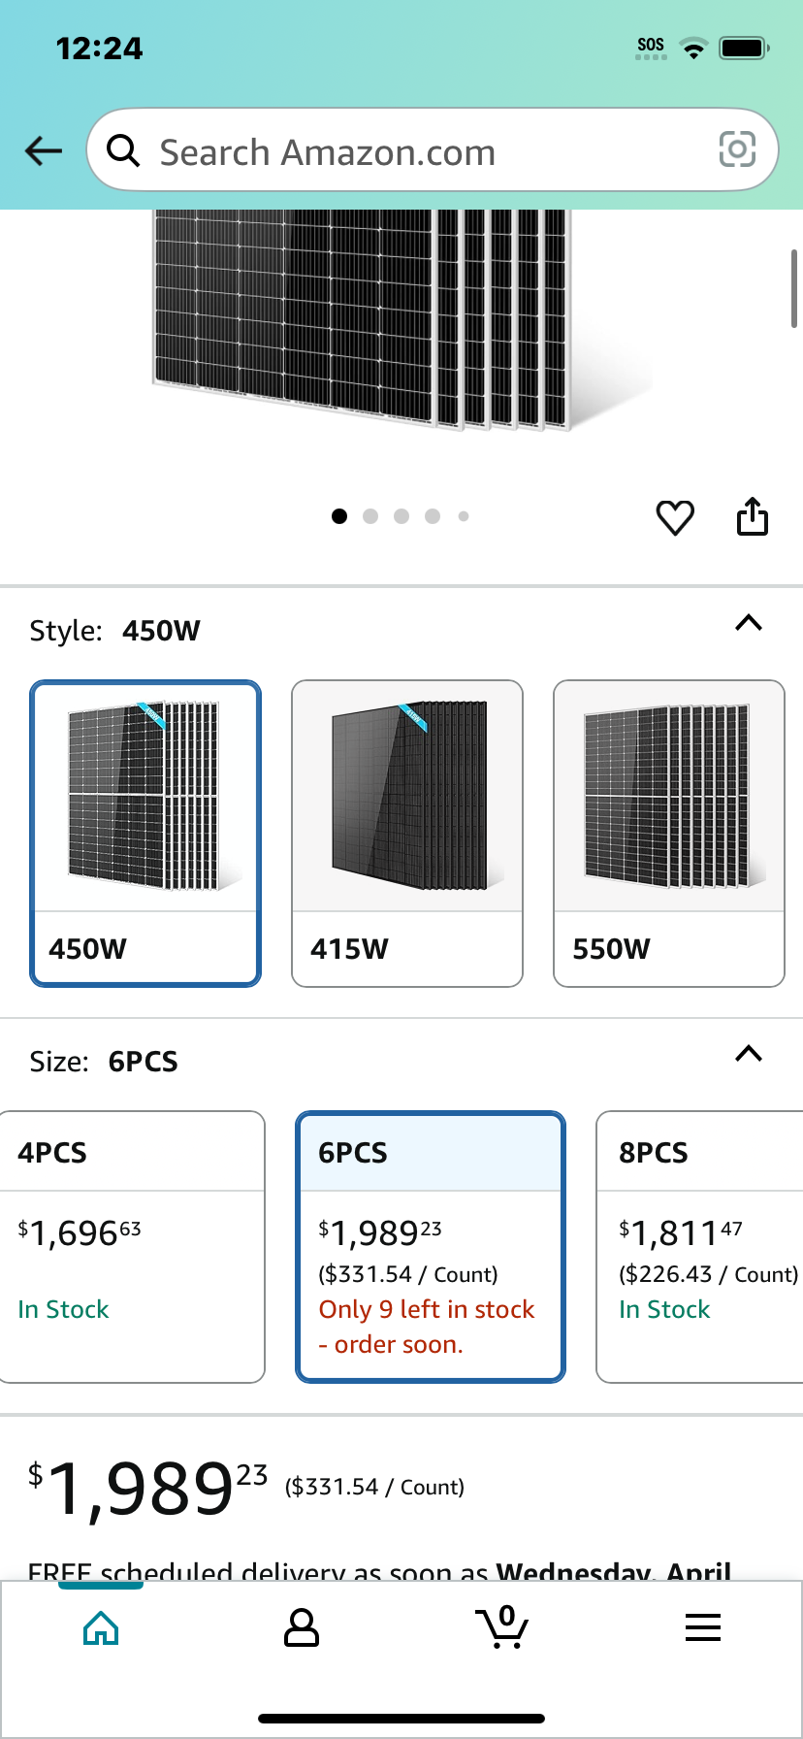
Task: Choose the 8PCS size option
Action: [700, 1247]
